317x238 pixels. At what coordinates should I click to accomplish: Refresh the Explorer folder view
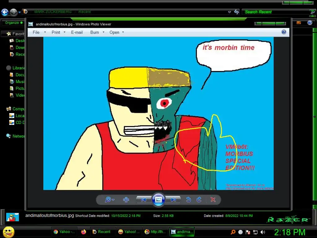pos(236,12)
